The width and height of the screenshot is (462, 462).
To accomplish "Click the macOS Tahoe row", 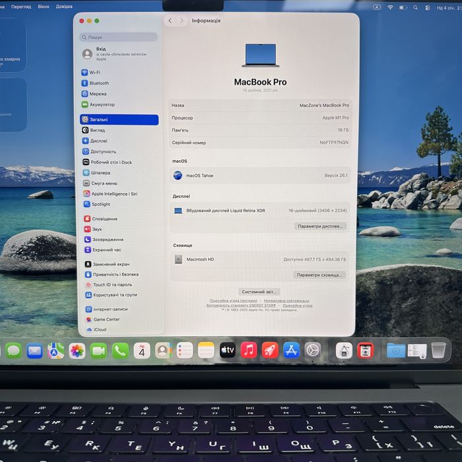I will point(260,176).
